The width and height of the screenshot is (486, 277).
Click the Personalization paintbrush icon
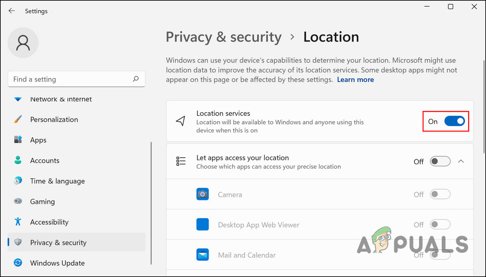pyautogui.click(x=18, y=119)
